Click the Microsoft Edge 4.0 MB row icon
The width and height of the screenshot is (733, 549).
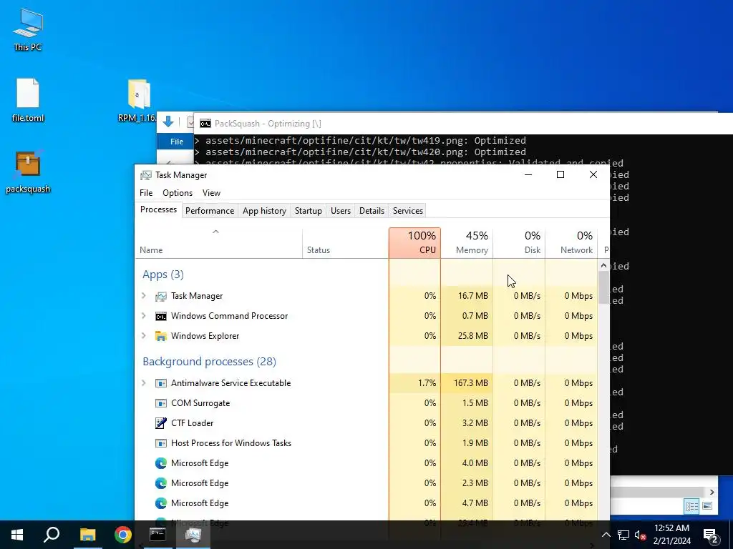[x=161, y=463]
